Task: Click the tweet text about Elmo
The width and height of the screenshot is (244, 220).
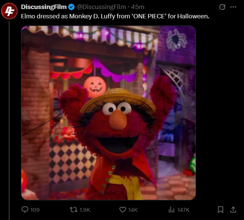Action: [115, 16]
